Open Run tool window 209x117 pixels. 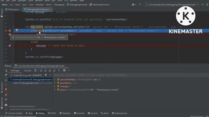29,113
